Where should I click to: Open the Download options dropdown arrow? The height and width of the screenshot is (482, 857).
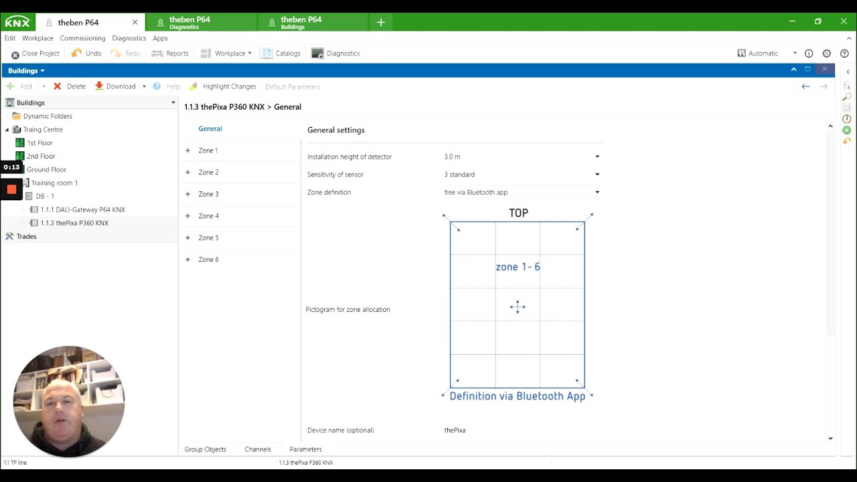click(144, 86)
